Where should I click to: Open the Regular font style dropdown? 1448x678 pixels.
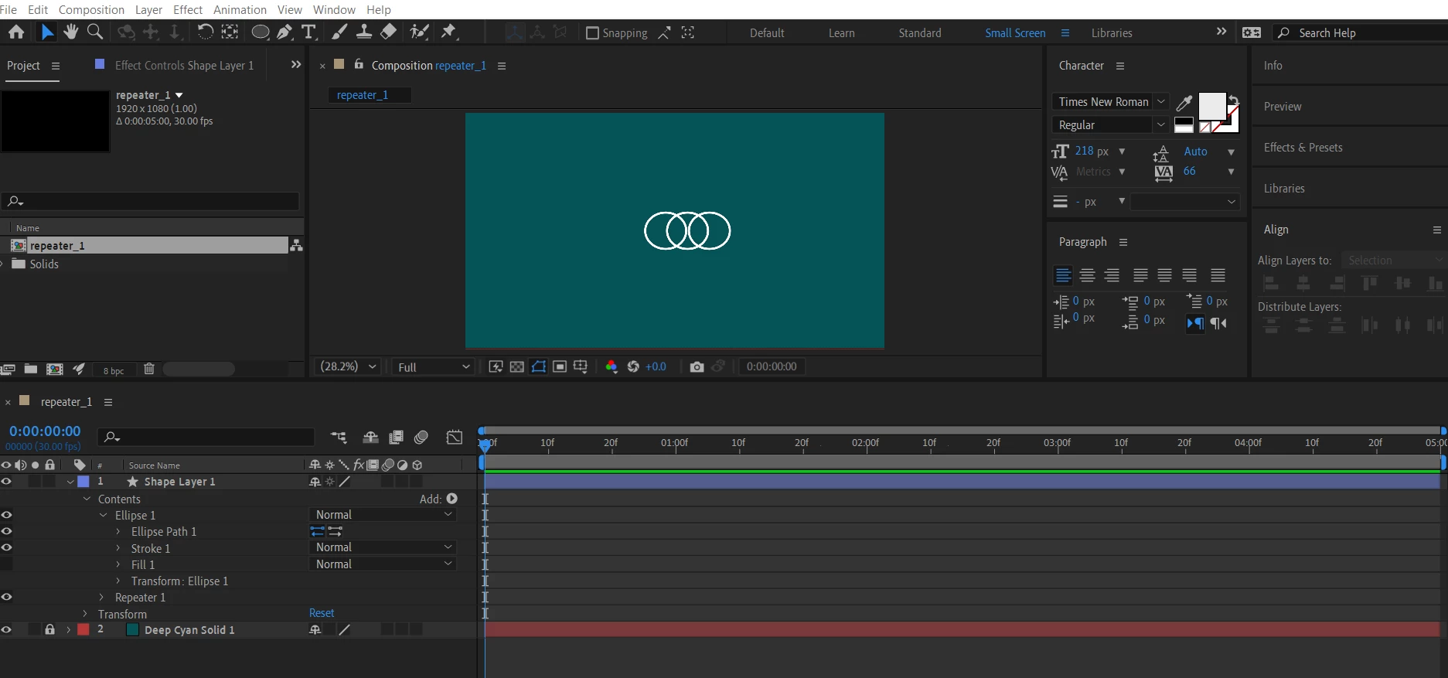(1110, 125)
